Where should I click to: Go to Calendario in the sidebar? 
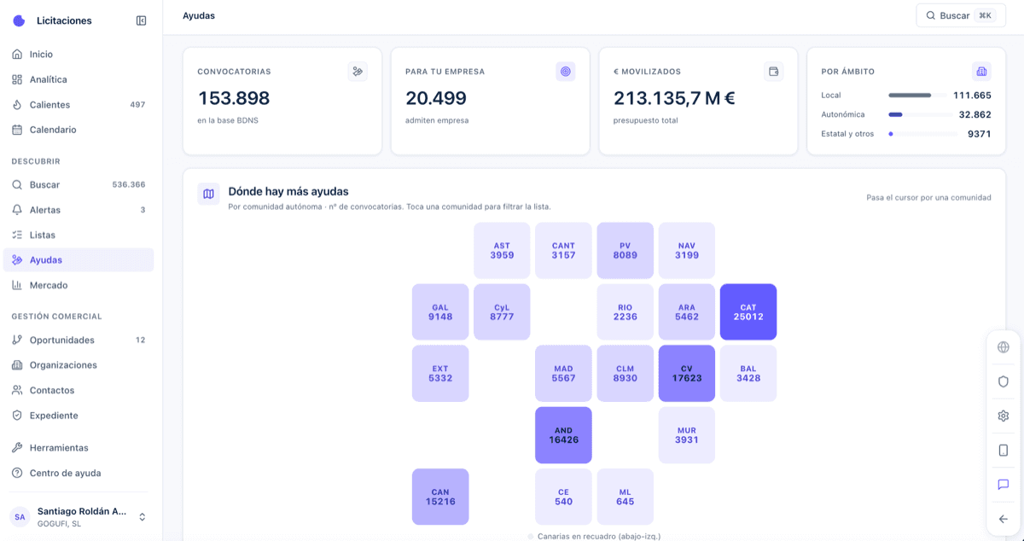[79, 130]
